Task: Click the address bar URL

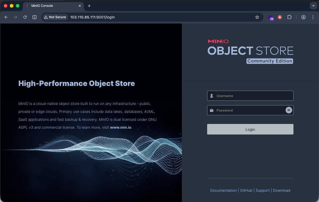Action: point(92,17)
